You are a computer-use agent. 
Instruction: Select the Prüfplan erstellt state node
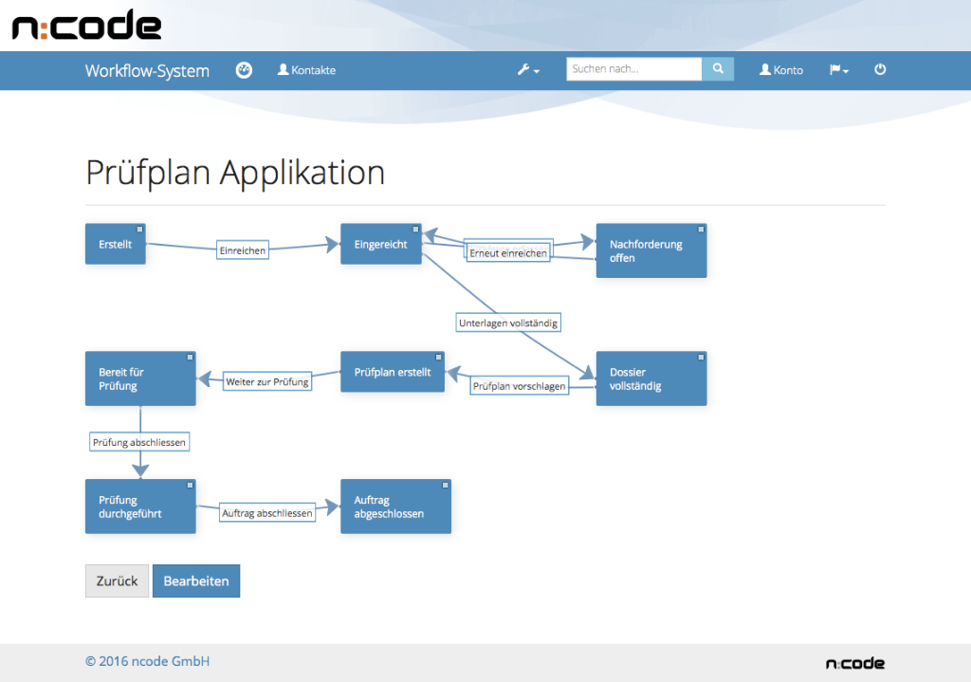393,372
